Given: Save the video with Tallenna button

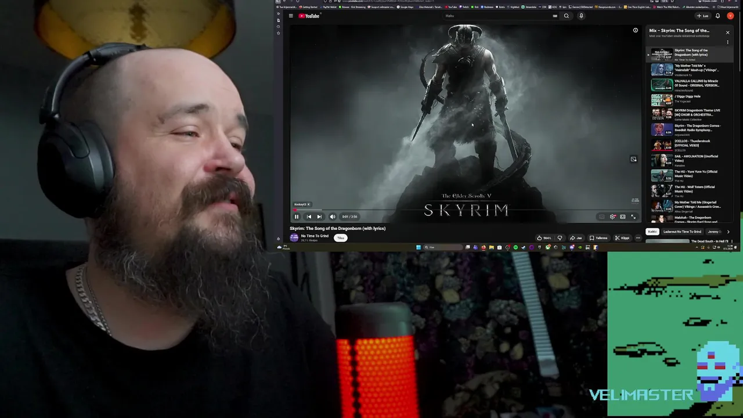Looking at the screenshot, I should [598, 237].
